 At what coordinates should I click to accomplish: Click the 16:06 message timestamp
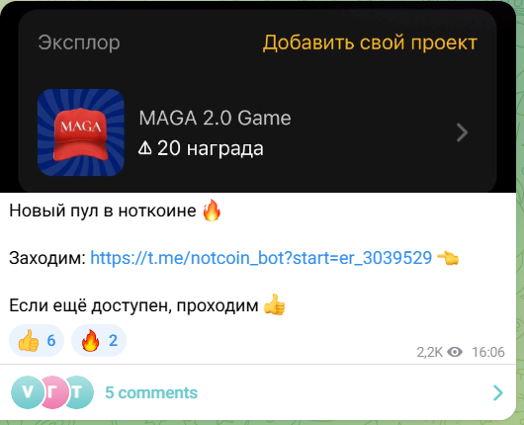[x=487, y=352]
